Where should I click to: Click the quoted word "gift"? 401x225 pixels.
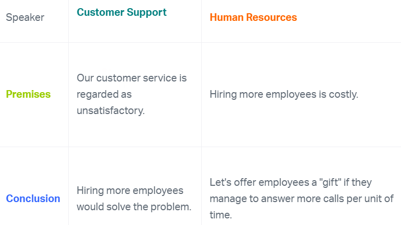334,182
